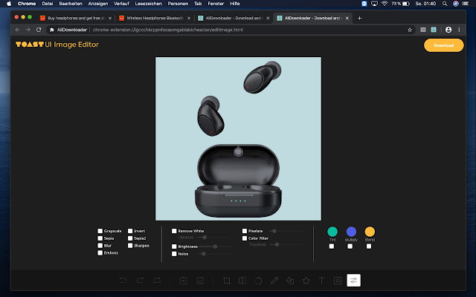This screenshot has width=476, height=297.
Task: Enable the Pixelate checkbox
Action: 244,231
